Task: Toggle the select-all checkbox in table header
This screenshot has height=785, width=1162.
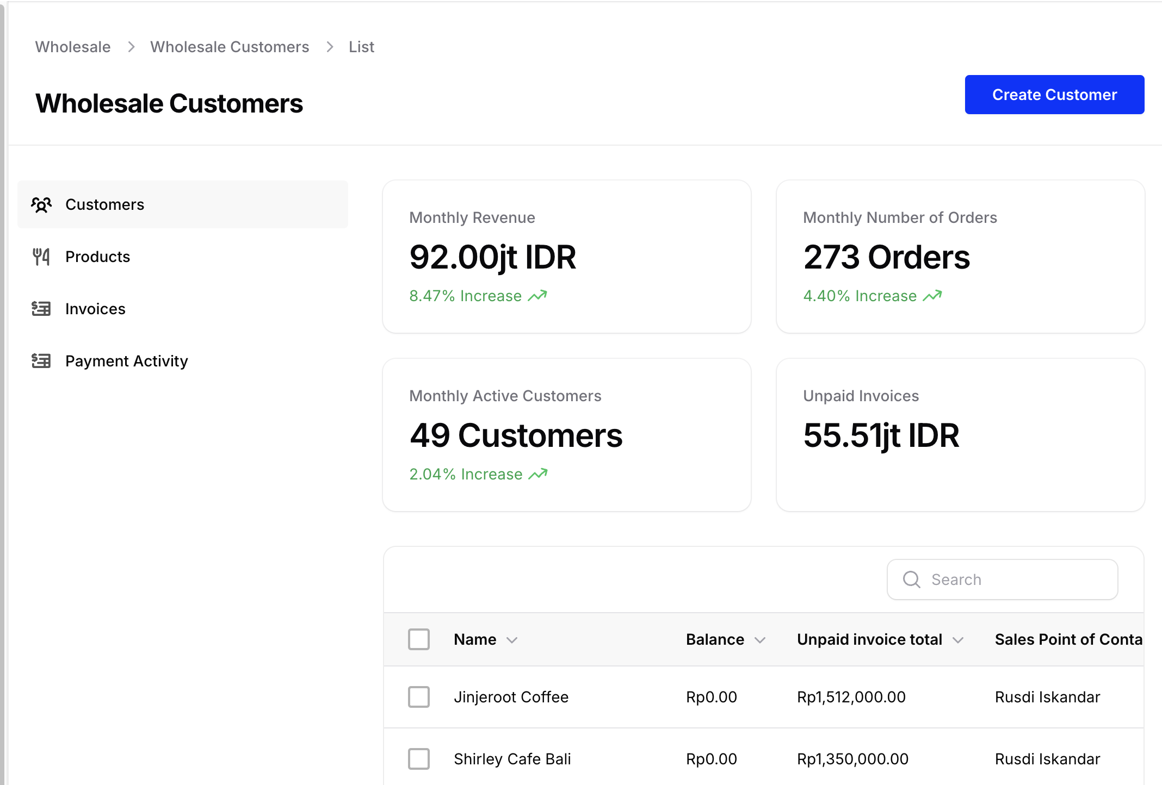Action: coord(419,639)
